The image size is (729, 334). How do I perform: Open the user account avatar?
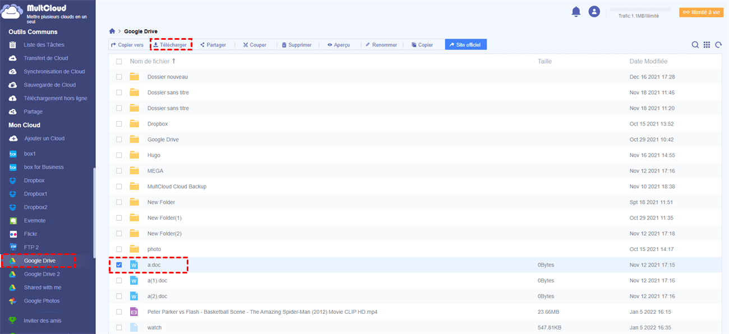coord(594,12)
